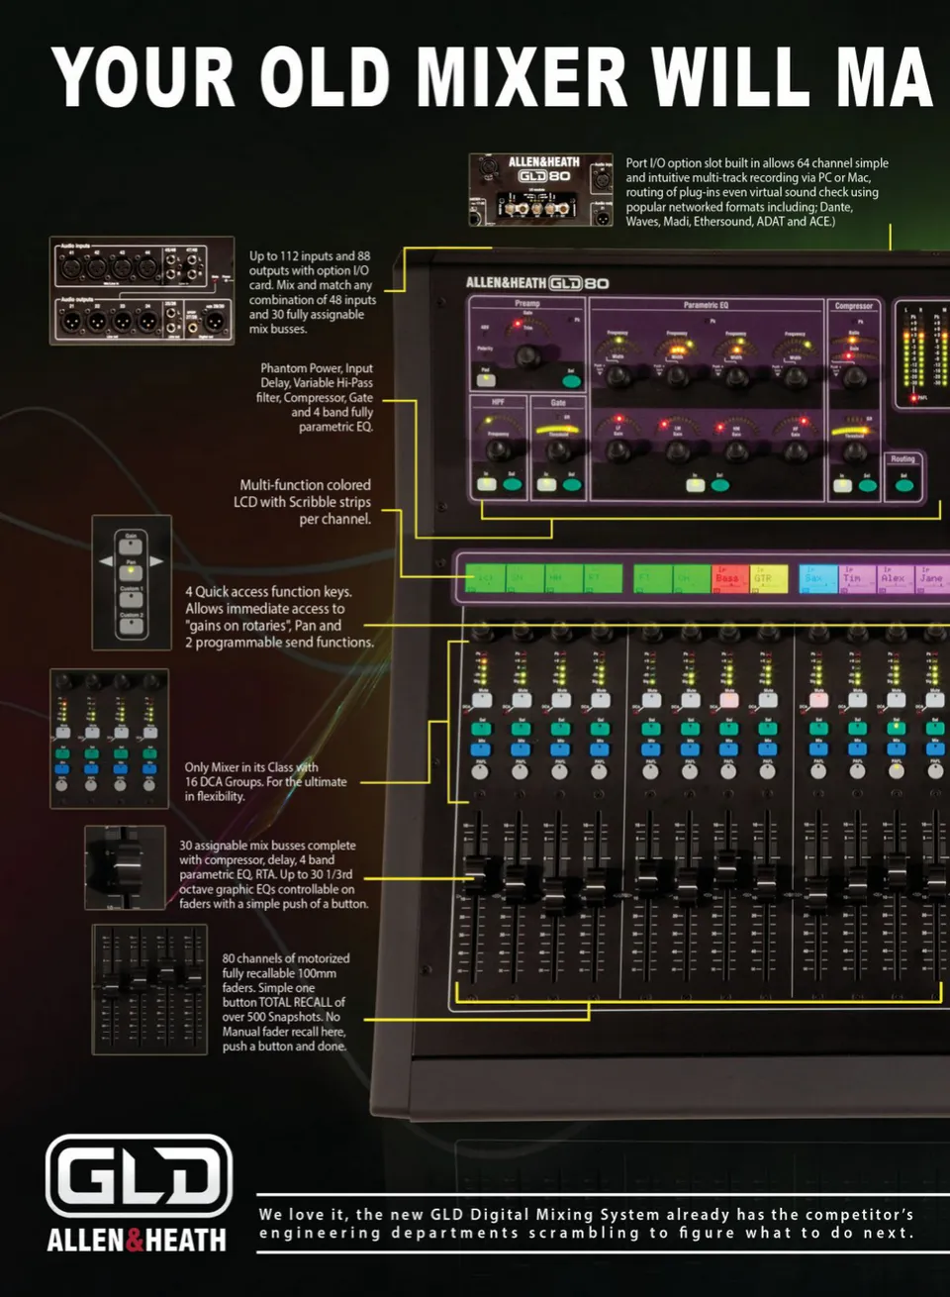The width and height of the screenshot is (950, 1297).
Task: Click the right arrow beside Pan key
Action: [156, 561]
